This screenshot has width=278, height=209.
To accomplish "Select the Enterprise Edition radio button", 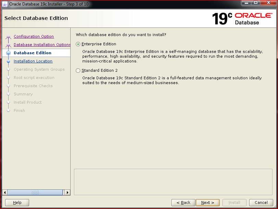I will [78, 44].
